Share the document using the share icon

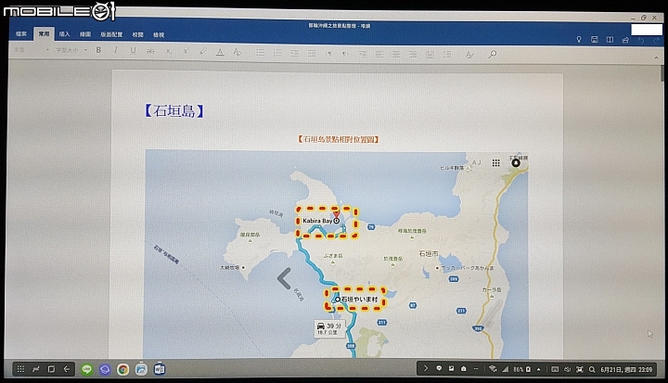[625, 40]
